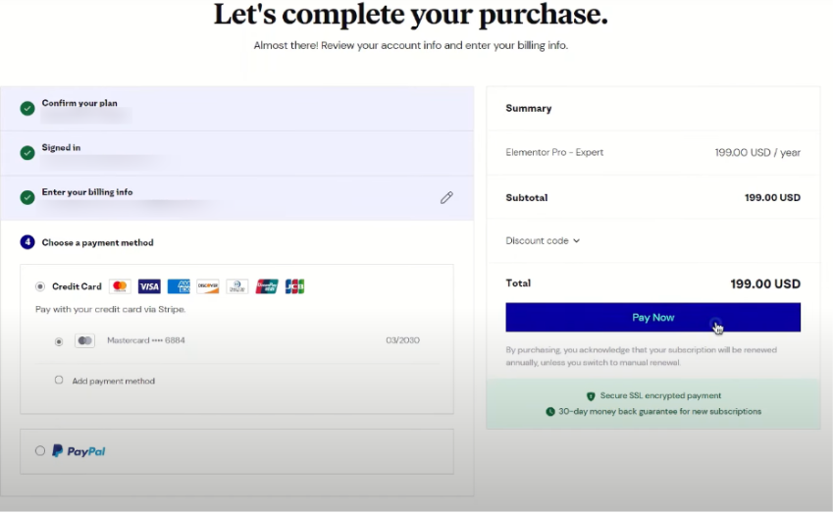Expand the Discount code dropdown
The width and height of the screenshot is (833, 513).
click(x=543, y=240)
